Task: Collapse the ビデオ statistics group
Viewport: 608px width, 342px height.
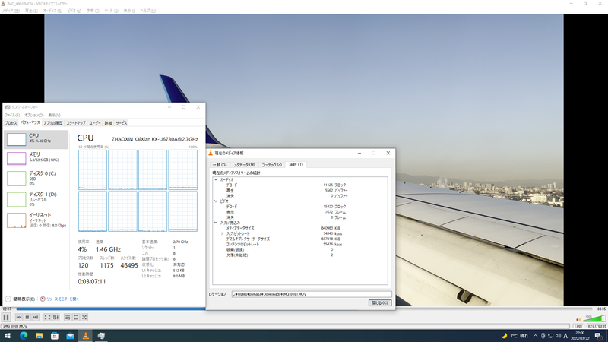Action: coord(216,201)
